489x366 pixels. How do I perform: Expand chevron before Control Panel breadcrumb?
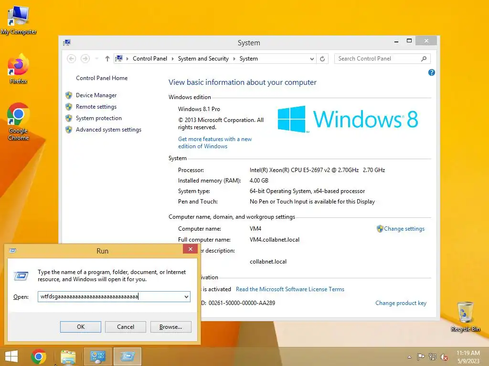tap(127, 59)
